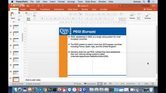Click the Cut scissors icon
Screen dimensions: 166x93
19,13
